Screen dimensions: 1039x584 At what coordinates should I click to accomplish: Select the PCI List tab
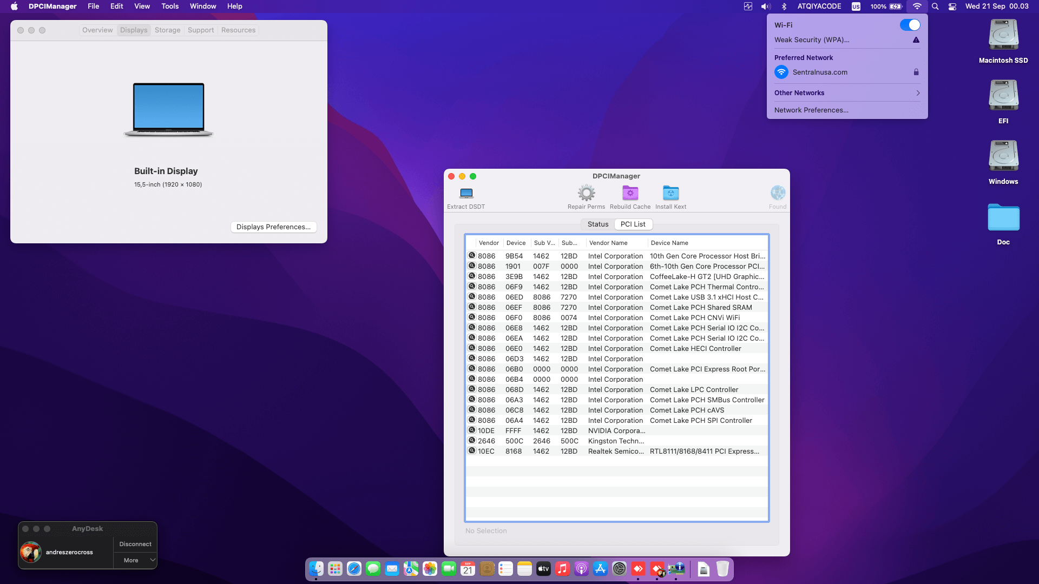tap(633, 224)
